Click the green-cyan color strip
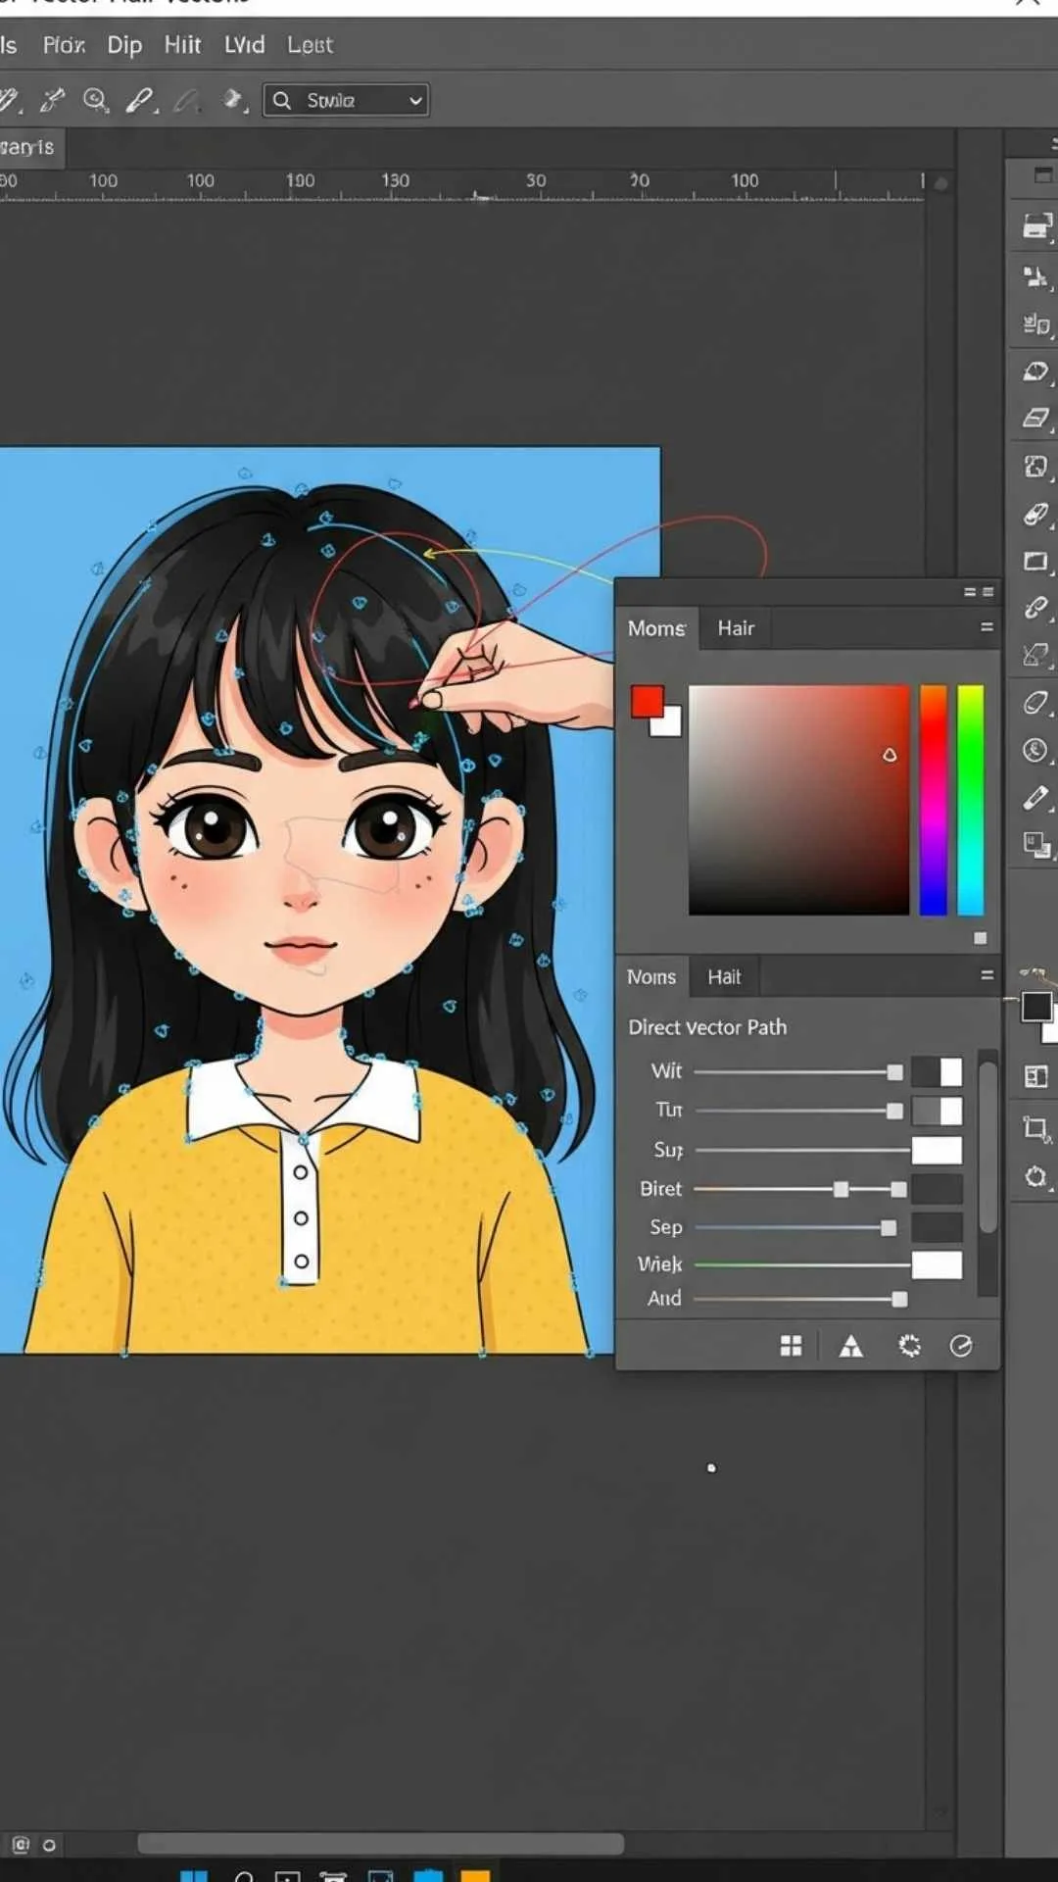Viewport: 1058px width, 1882px height. [971, 800]
